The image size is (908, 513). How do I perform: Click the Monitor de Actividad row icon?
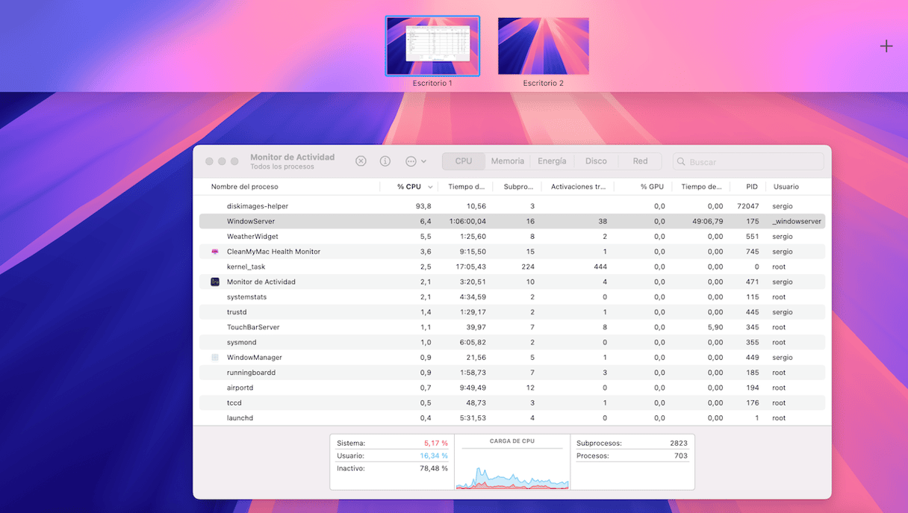tap(215, 282)
